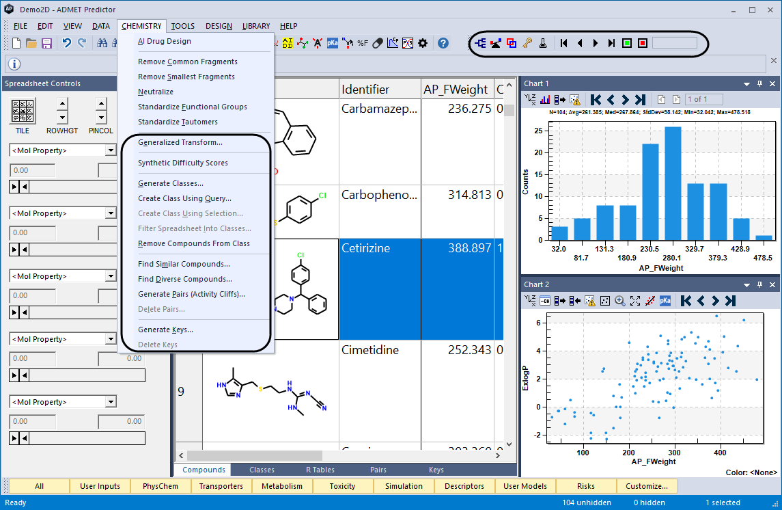Increase row height with ROWHGT up arrow
Image resolution: width=782 pixels, height=510 pixels.
62,104
